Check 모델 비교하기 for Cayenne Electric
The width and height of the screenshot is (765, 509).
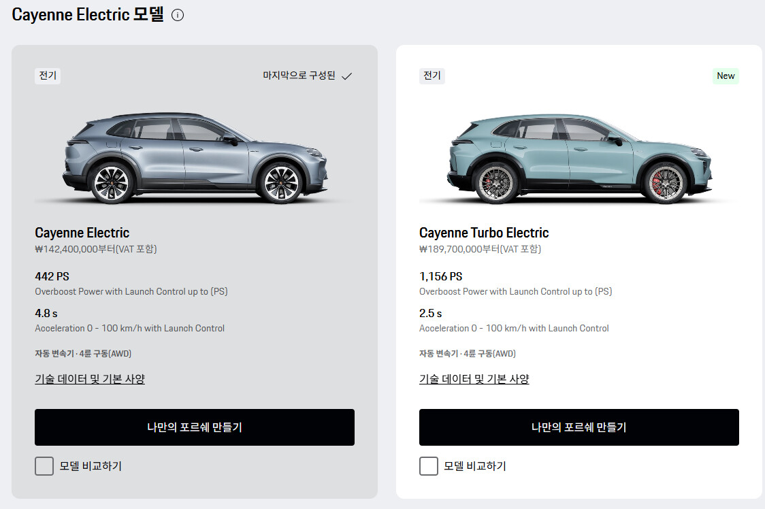(44, 466)
